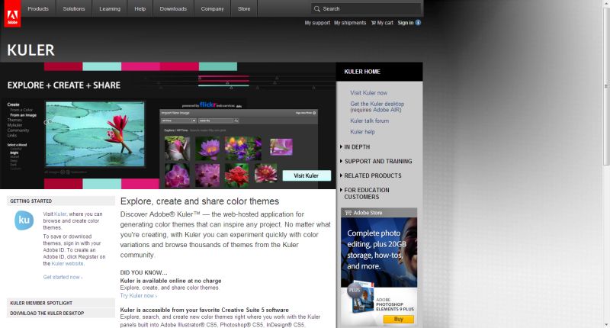The width and height of the screenshot is (610, 328).
Task: Open the Store menu
Action: pyautogui.click(x=244, y=8)
